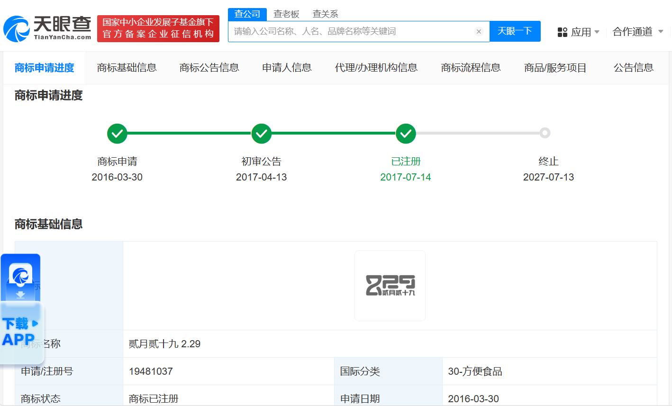Click the red 国家中小企业发展子基金旗下 banner

(x=158, y=28)
